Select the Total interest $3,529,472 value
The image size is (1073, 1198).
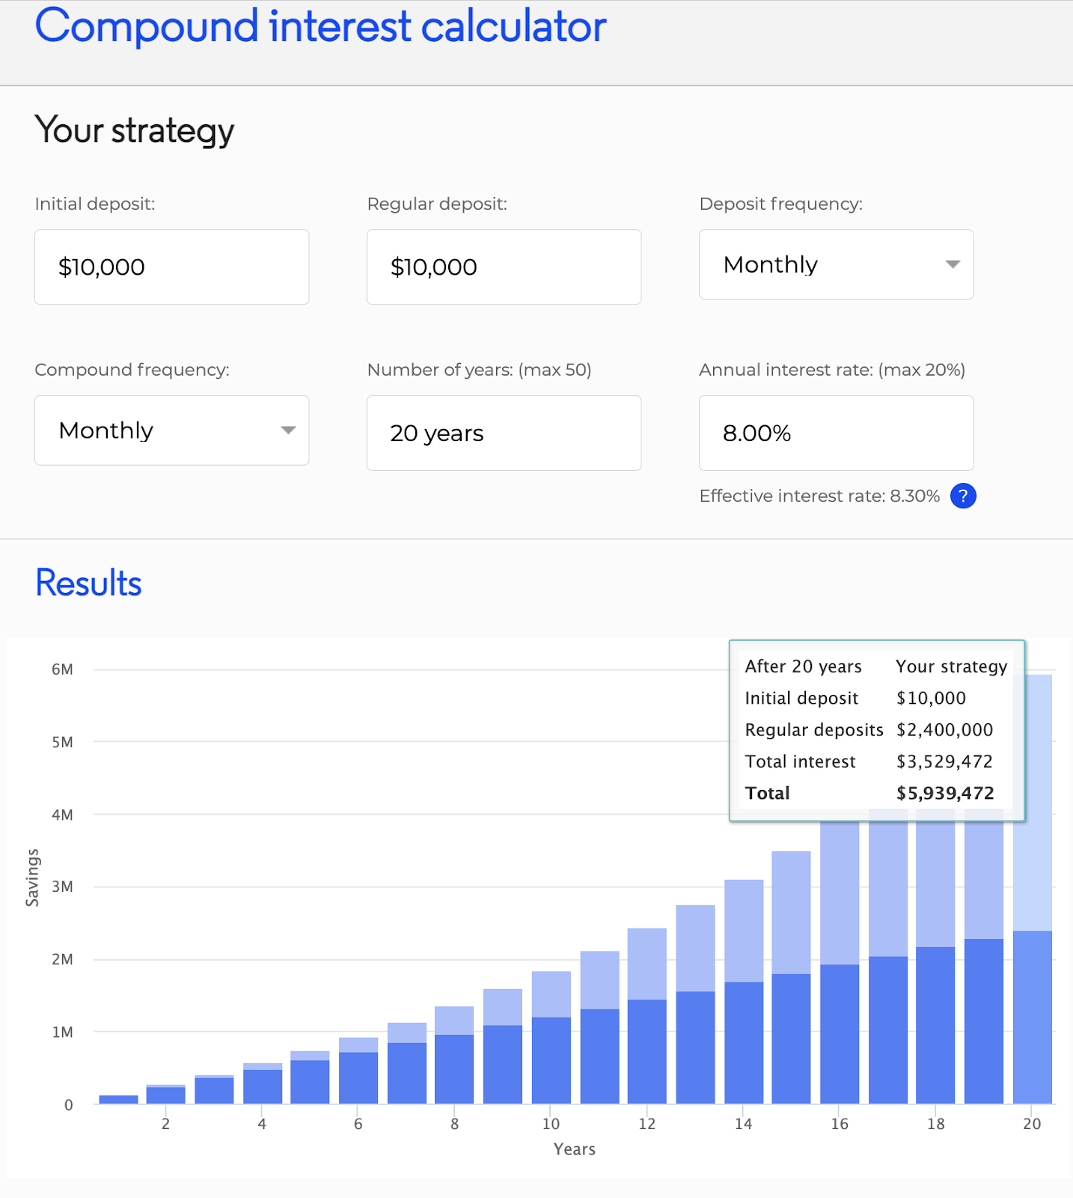[944, 761]
